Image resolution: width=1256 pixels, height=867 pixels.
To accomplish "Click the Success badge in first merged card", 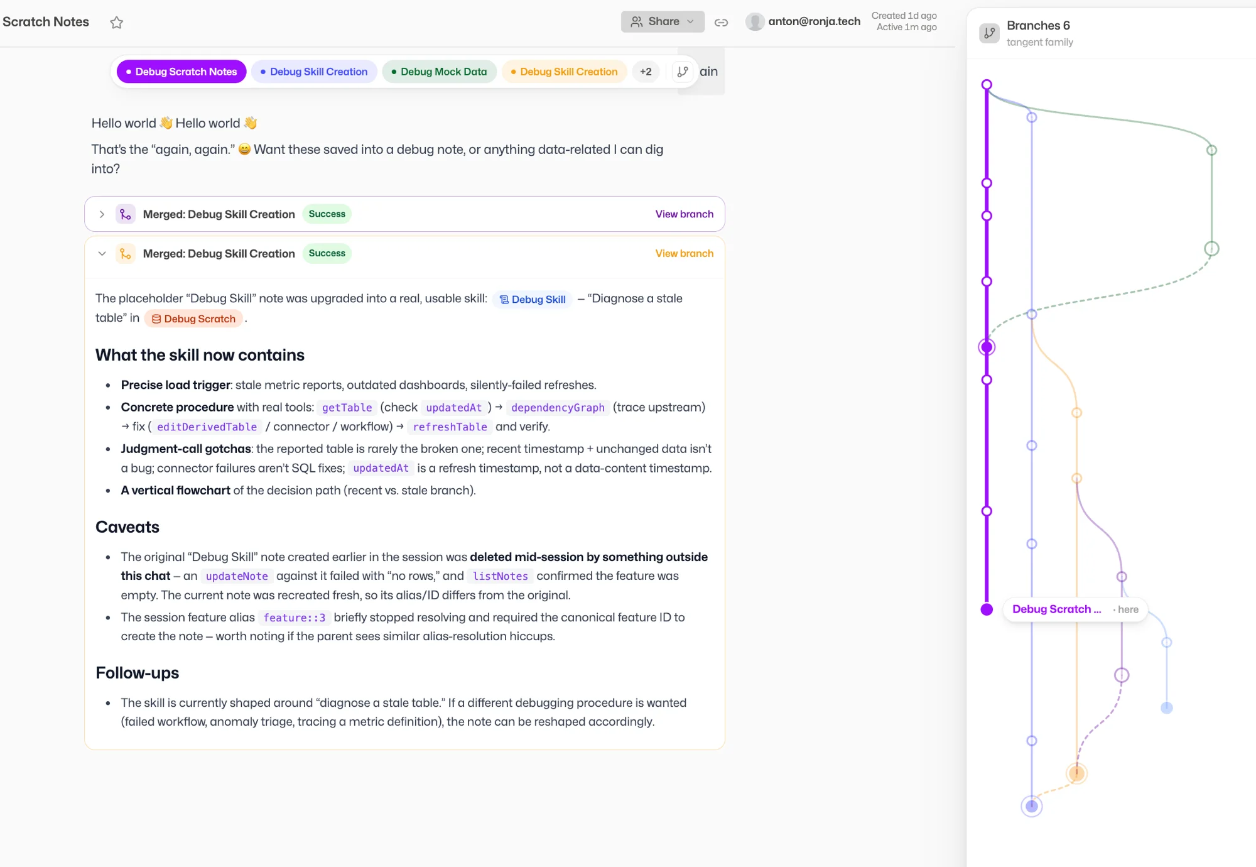I will (x=327, y=214).
